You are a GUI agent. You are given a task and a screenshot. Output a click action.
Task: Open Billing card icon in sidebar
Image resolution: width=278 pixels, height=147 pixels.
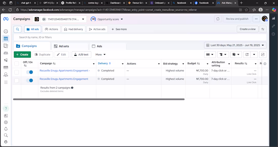6,67
